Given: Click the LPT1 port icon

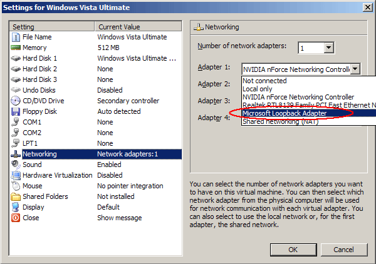Looking at the screenshot, I should 16,143.
